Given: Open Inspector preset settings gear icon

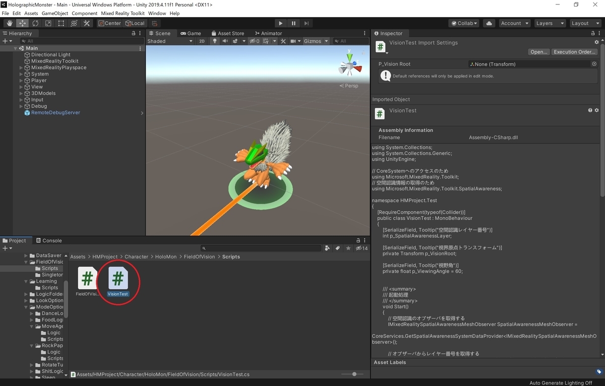Looking at the screenshot, I should (x=597, y=43).
